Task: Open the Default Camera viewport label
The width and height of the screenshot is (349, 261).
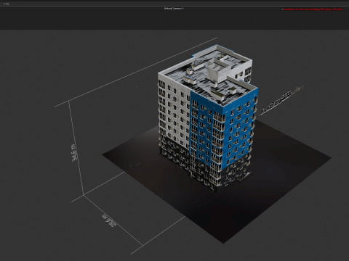Action: click(x=174, y=9)
